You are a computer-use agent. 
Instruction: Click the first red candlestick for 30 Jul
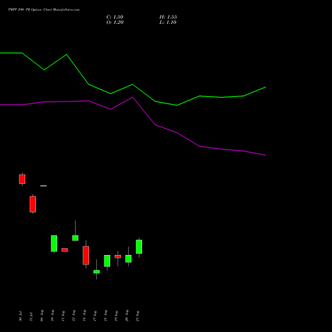coord(22,179)
